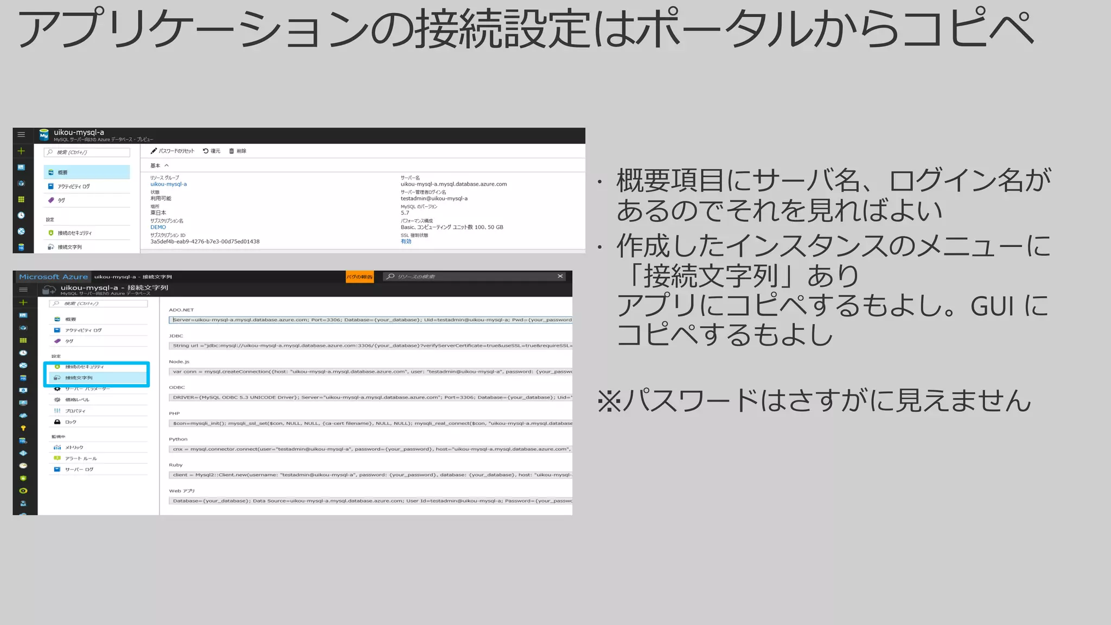Image resolution: width=1111 pixels, height=625 pixels.
Task: Open ロック with padlock icon
Action: pyautogui.click(x=71, y=422)
